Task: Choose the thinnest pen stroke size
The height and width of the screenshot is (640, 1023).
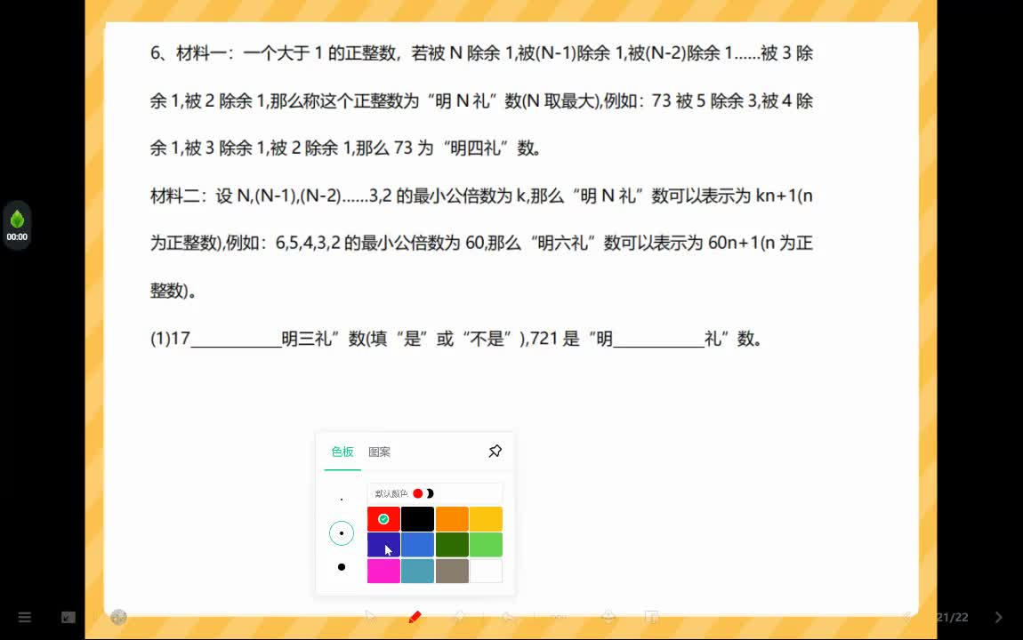Action: point(342,500)
